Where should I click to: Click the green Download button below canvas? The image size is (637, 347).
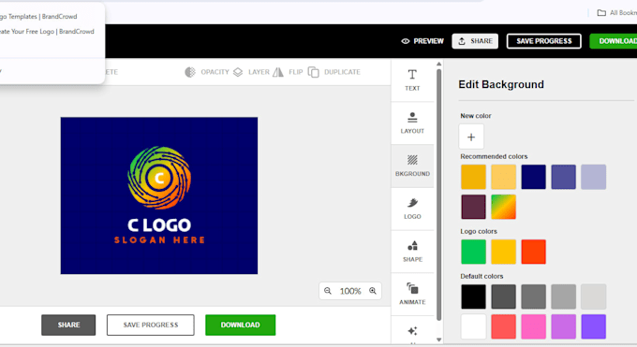tap(240, 325)
